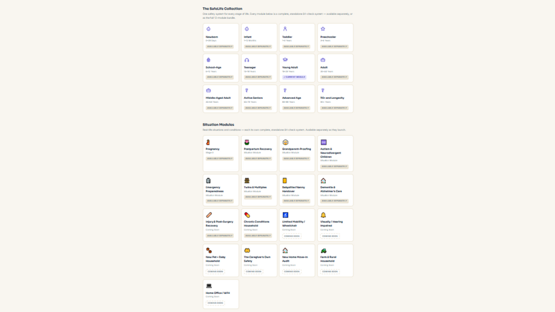Select the 90+ and Longevity icon
Image resolution: width=555 pixels, height=312 pixels.
(x=323, y=91)
